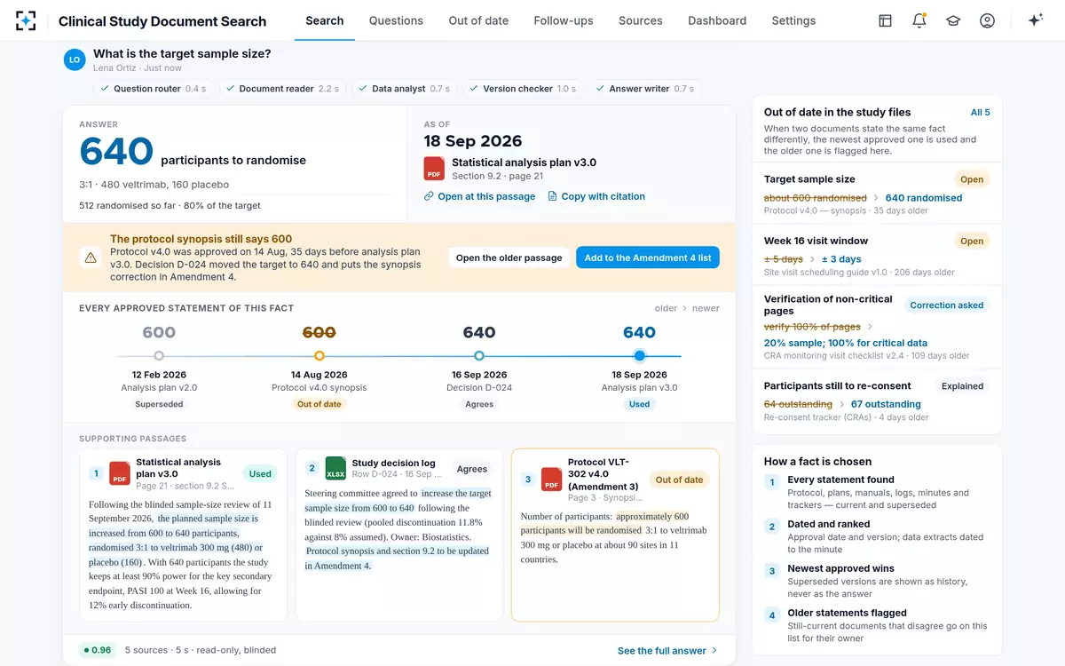Open the Settings tab
The width and height of the screenshot is (1065, 666).
[793, 20]
